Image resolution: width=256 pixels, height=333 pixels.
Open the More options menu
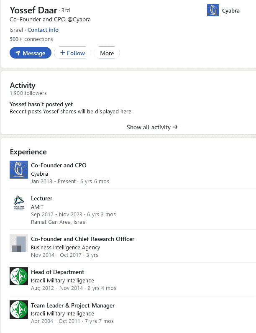pyautogui.click(x=107, y=53)
